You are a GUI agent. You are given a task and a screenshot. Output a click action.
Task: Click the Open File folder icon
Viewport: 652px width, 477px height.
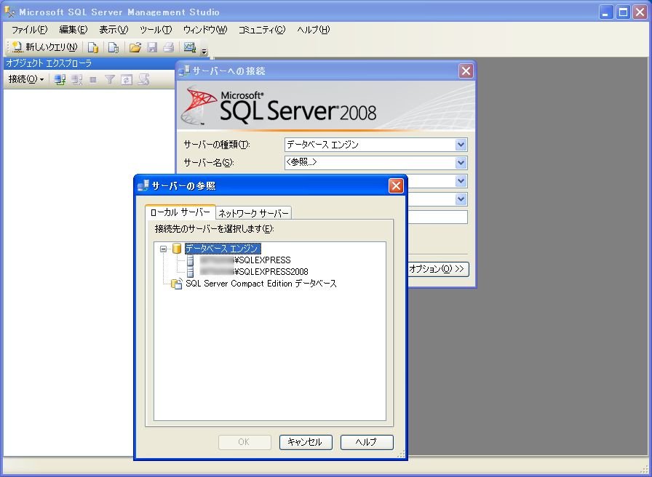[x=135, y=47]
